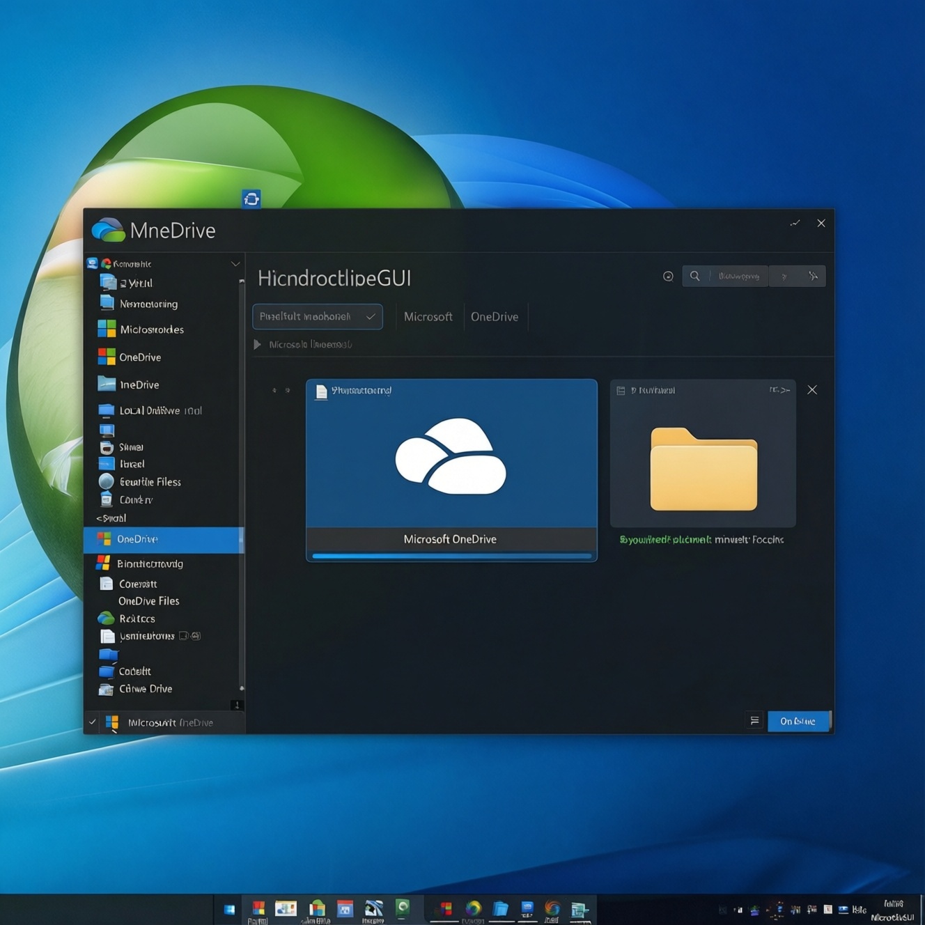
Task: Click the blue progress bar under Microsoft OneDrive
Action: coord(452,556)
